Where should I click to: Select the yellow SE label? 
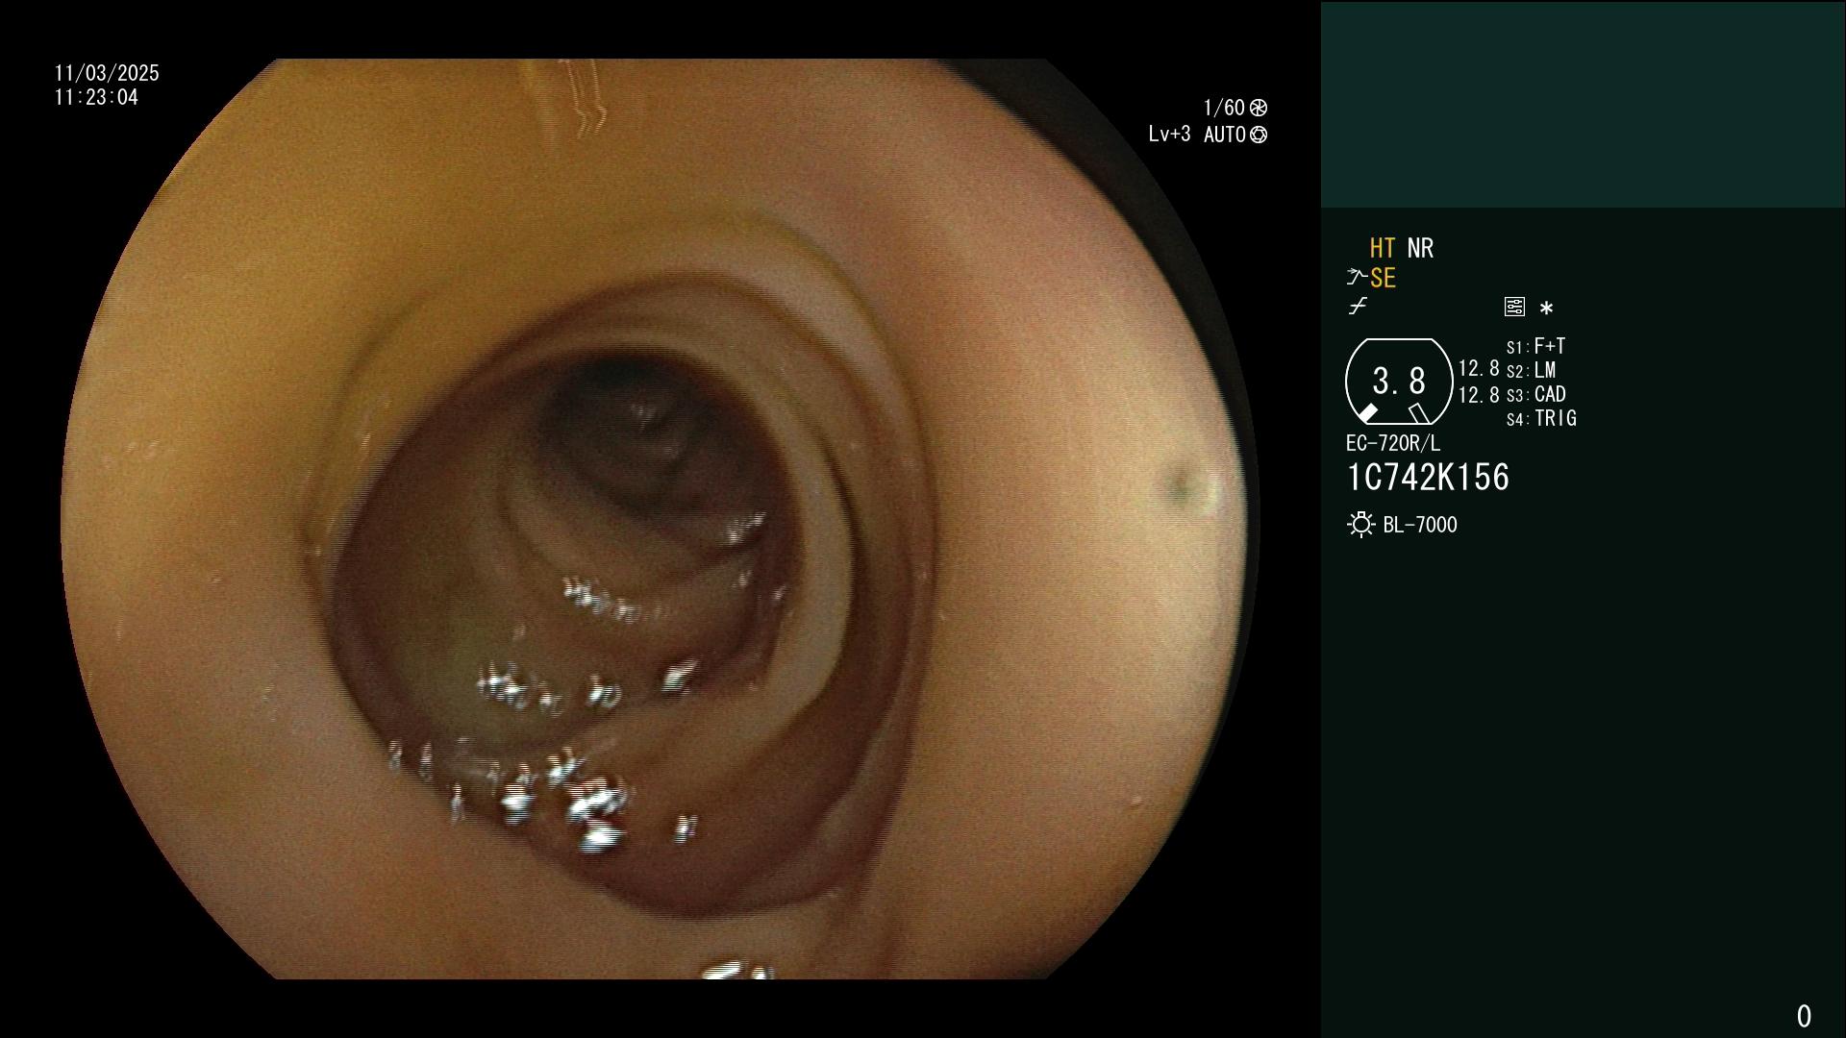pos(1383,279)
